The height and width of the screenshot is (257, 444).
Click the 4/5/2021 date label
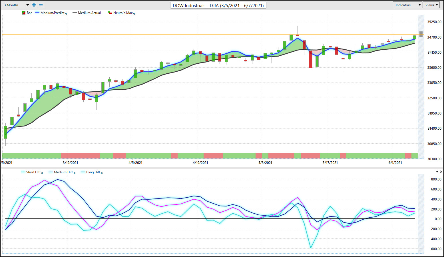(135, 163)
